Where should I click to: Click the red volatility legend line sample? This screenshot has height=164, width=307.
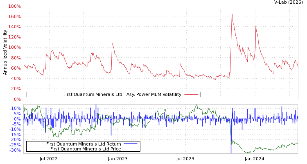[191, 95]
